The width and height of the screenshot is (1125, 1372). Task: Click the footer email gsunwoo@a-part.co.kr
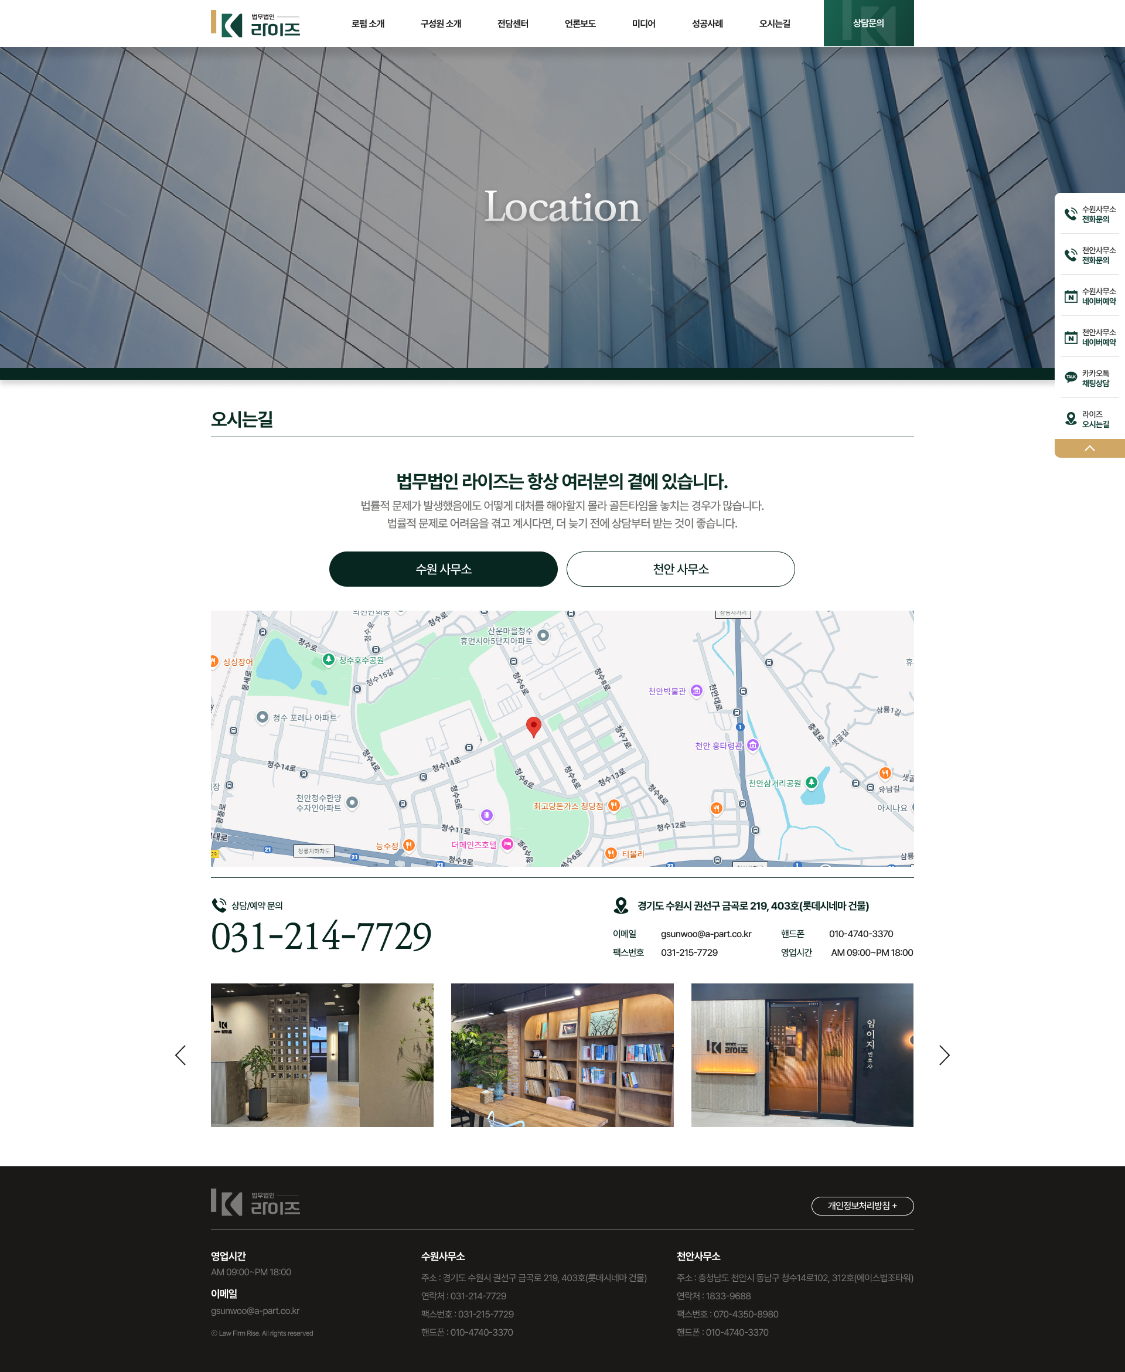(255, 1310)
